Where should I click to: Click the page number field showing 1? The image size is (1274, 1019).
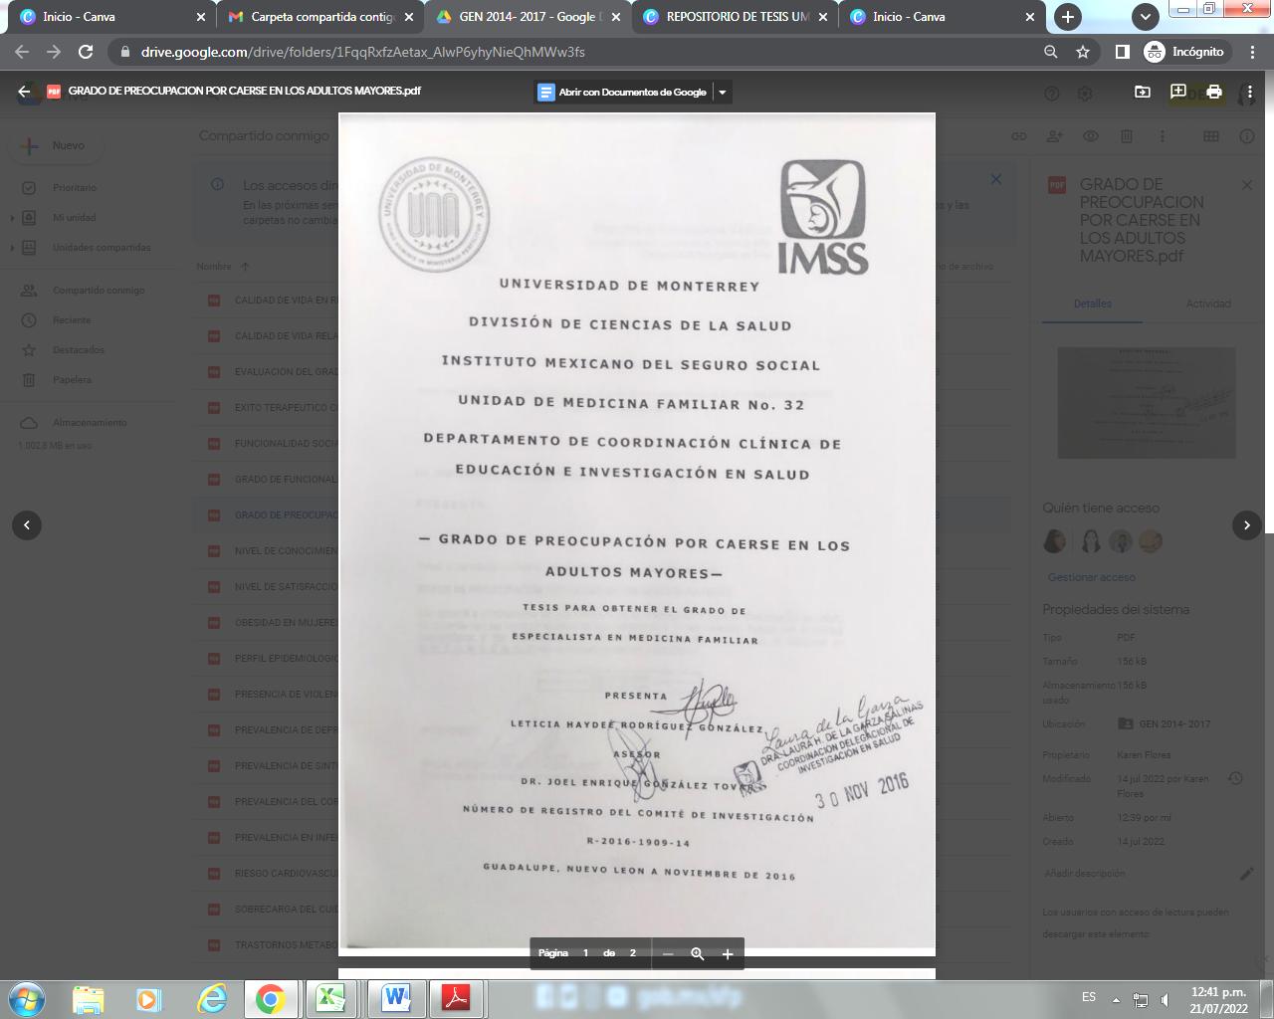[x=585, y=953]
